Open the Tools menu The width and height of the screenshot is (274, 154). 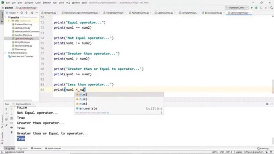pos(61,3)
